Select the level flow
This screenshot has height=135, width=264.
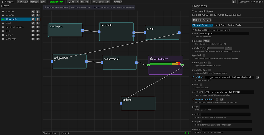coord(8,23)
